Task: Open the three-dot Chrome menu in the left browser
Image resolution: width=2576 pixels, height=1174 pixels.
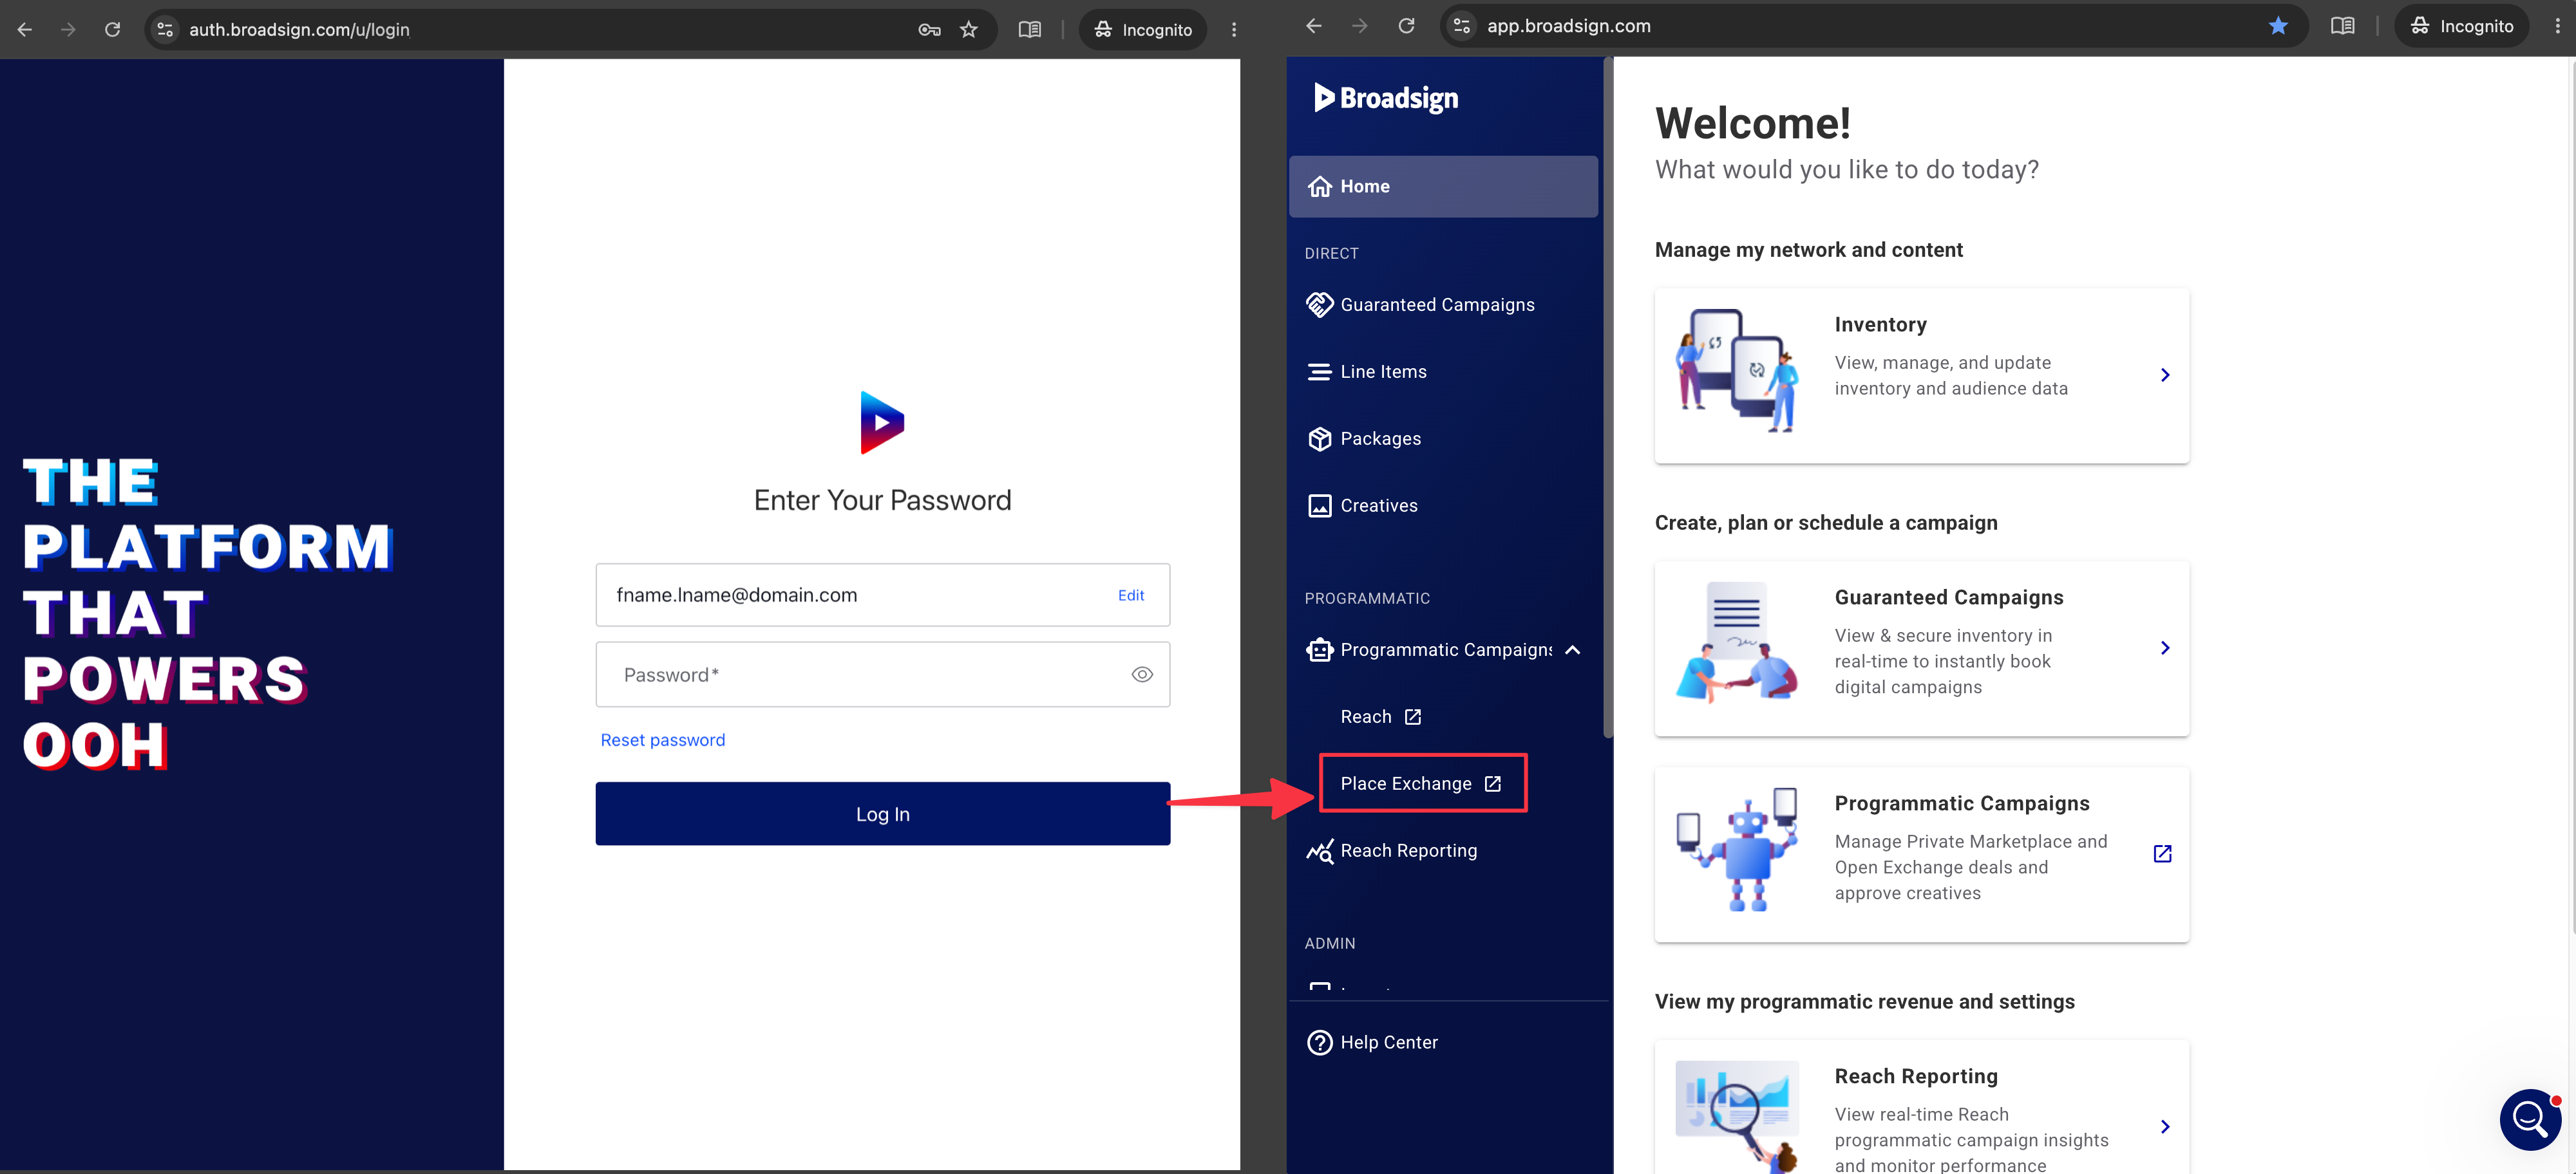Action: [1234, 30]
